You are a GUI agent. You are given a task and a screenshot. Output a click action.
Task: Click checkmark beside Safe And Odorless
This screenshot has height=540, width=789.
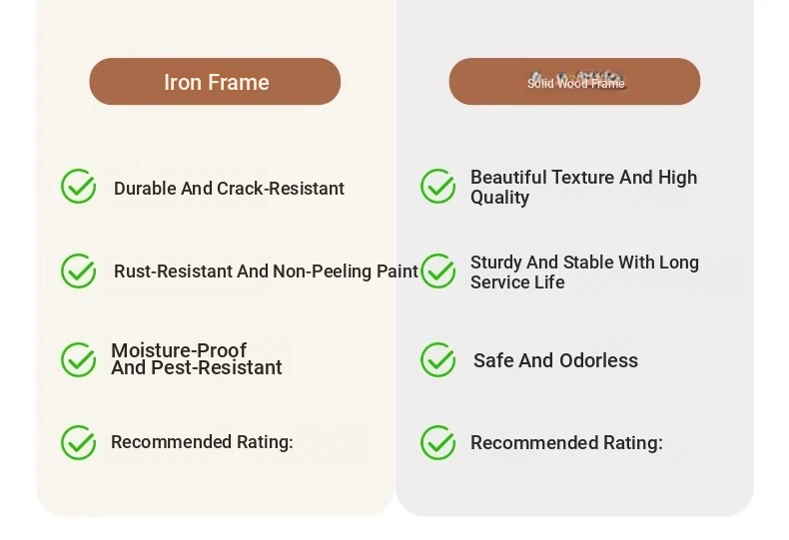(x=438, y=360)
